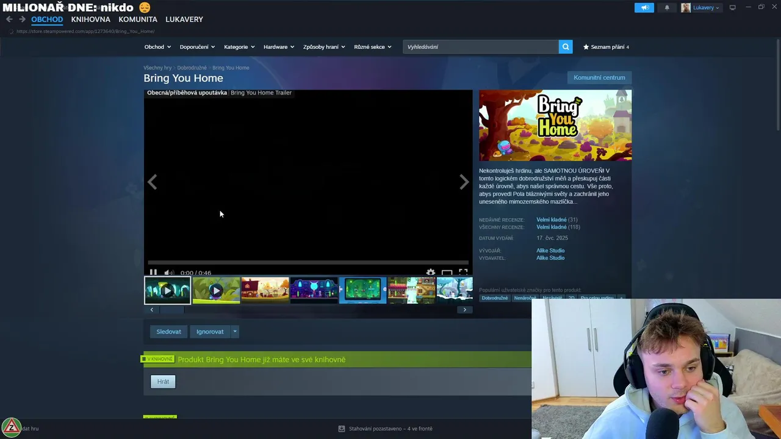Select the 17. čvc. 2025 release date text
Viewport: 781px width, 439px height.
point(552,238)
